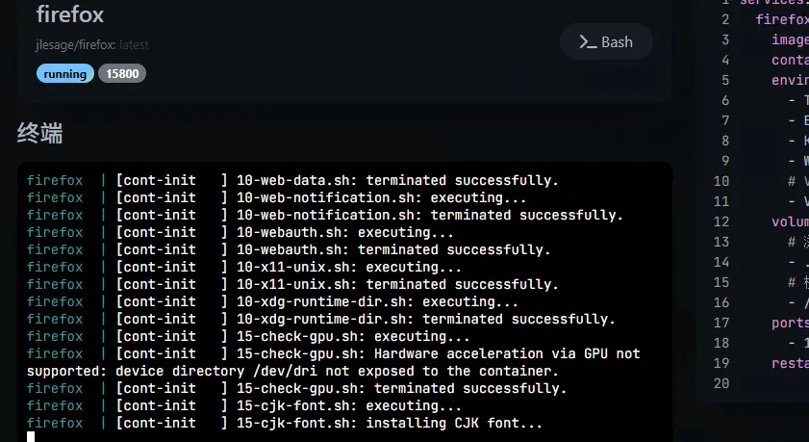Click the 10-webauth.sh executing log line
The width and height of the screenshot is (809, 442).
click(345, 232)
